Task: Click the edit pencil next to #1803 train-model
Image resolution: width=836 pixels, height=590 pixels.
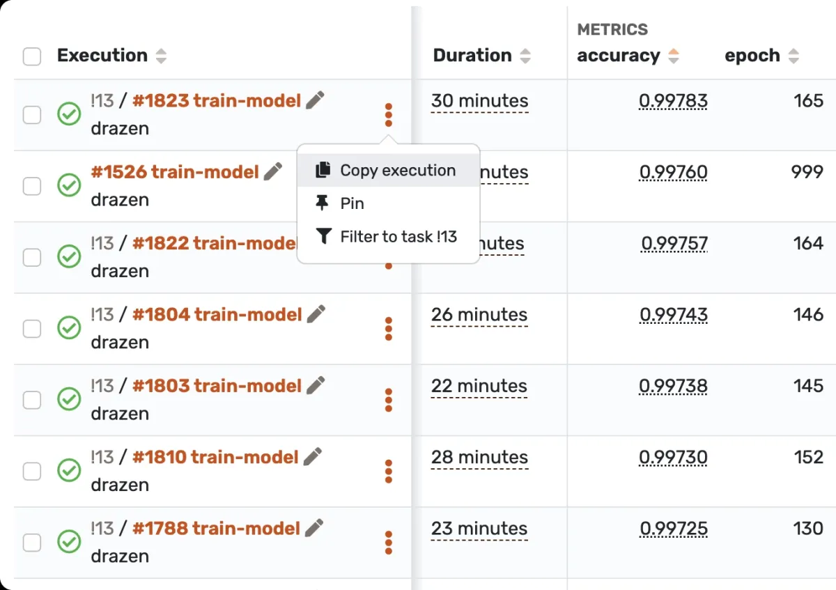Action: [x=316, y=385]
